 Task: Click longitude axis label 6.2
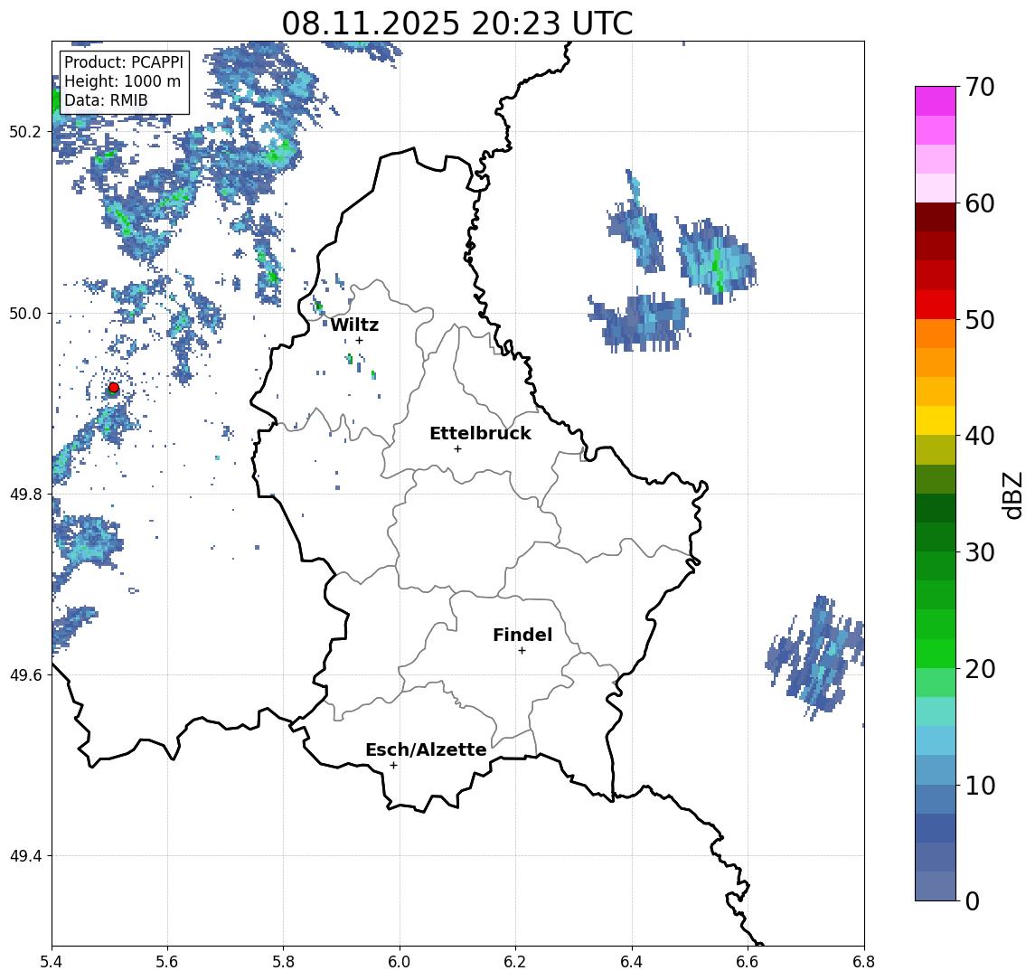(516, 962)
